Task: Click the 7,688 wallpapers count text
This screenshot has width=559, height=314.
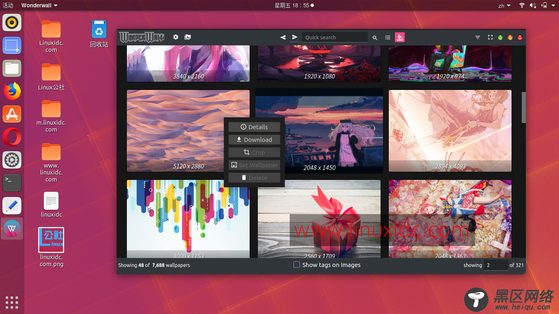Action: [x=171, y=265]
